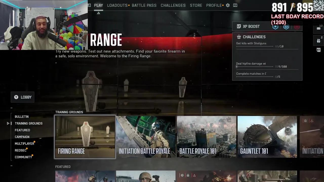Screen dimensions: 324x182
Task: Go to the CHALLENGES tab in top navigation
Action: point(173,5)
